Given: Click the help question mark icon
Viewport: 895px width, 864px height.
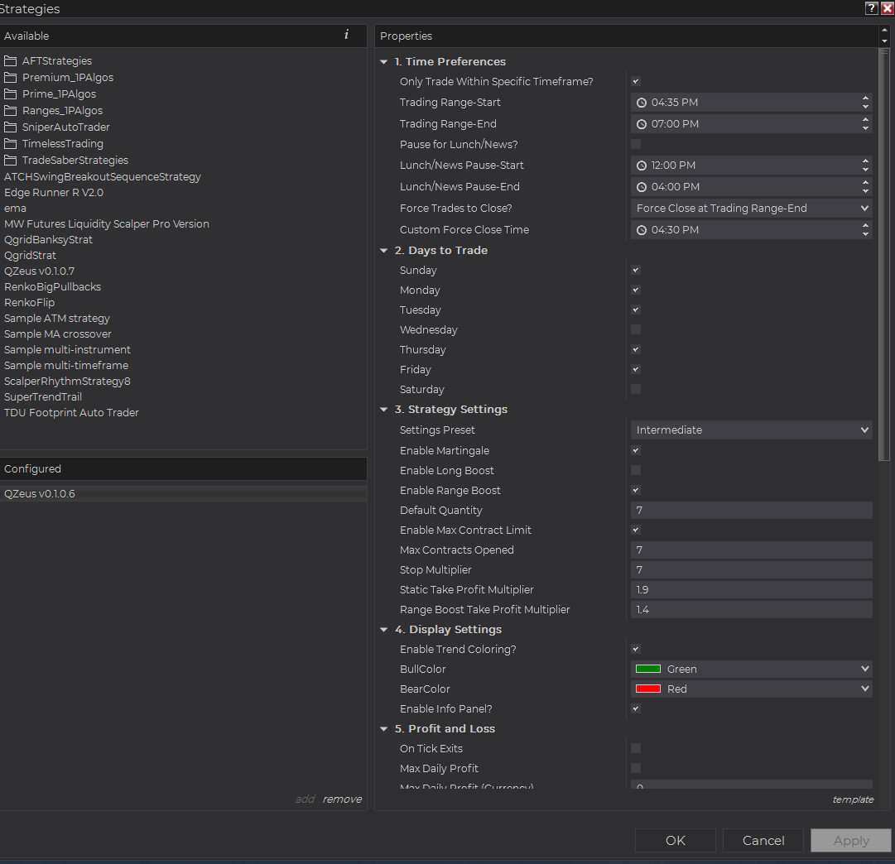Looking at the screenshot, I should pos(871,8).
